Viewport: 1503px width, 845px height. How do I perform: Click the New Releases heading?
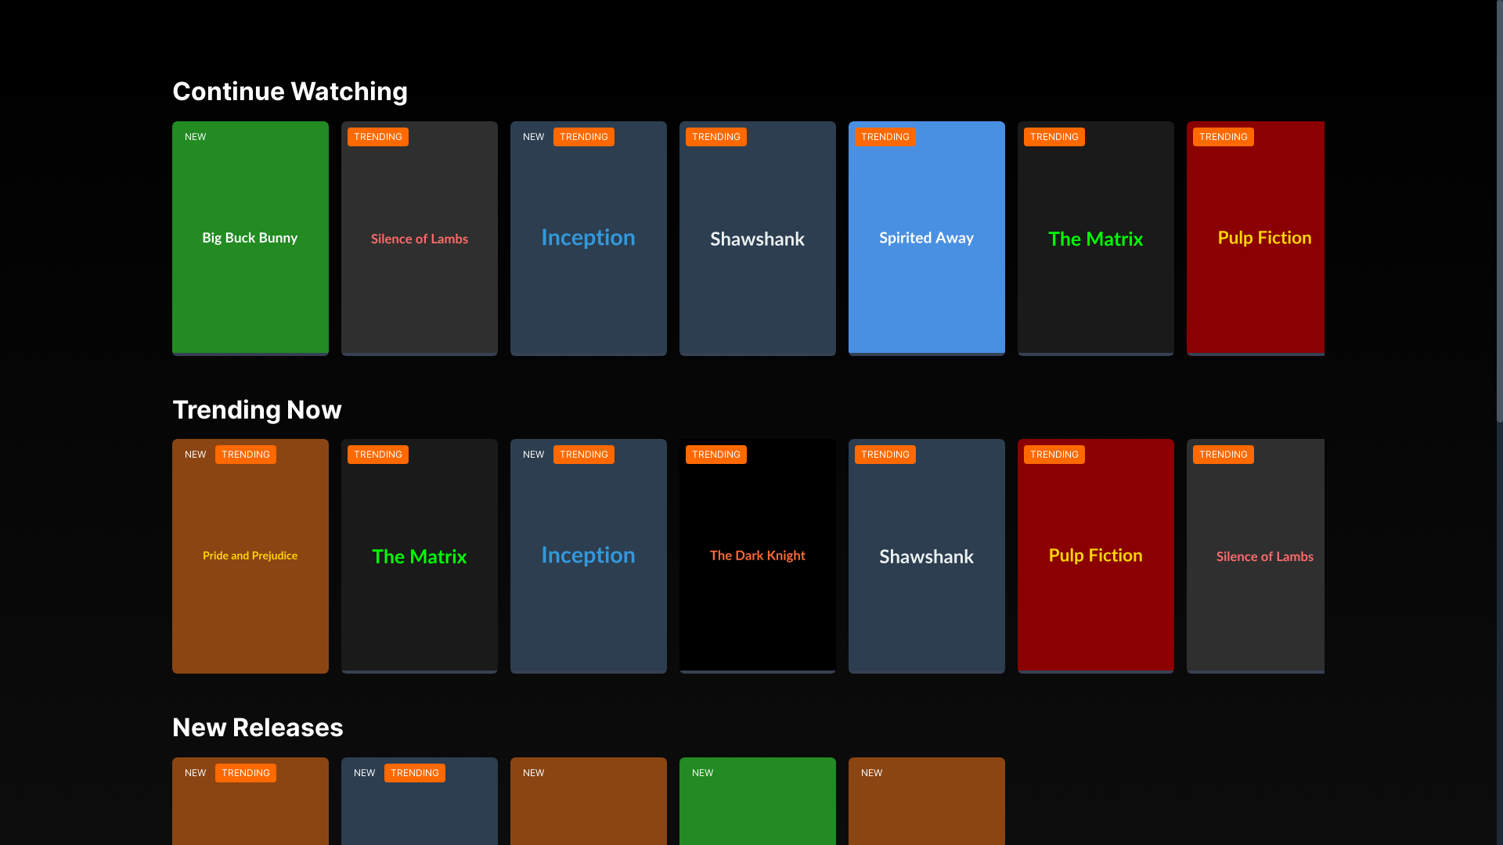[258, 728]
